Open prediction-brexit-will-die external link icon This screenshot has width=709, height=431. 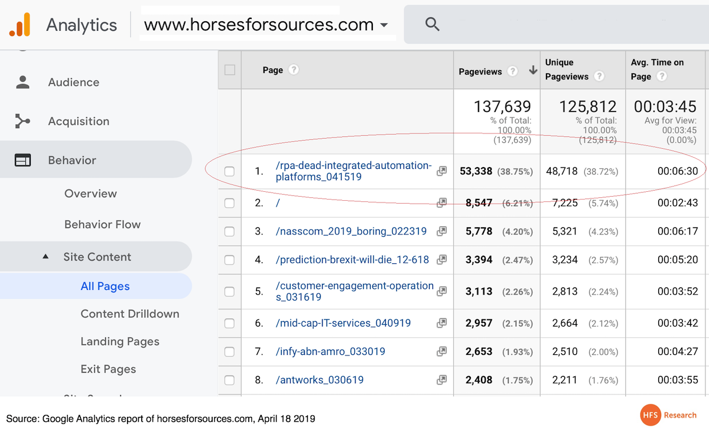click(x=441, y=260)
